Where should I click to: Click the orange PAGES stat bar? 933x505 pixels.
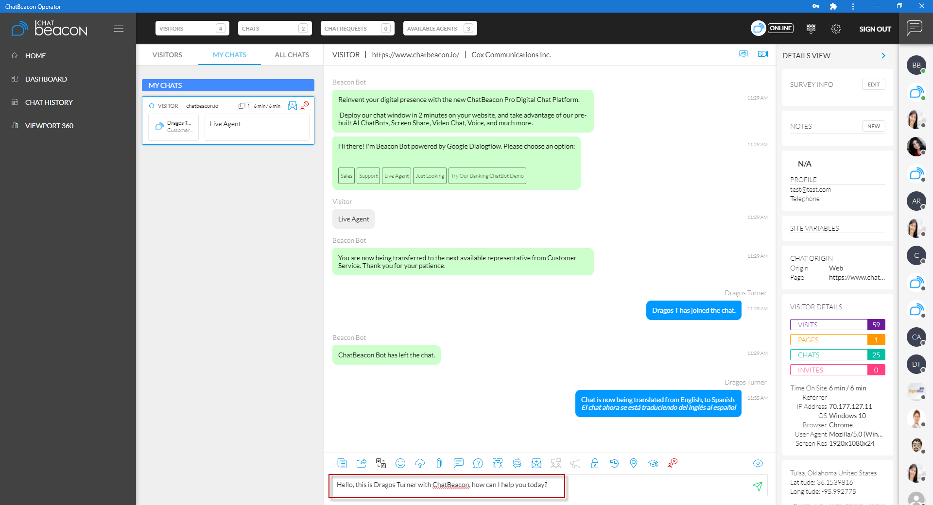(x=838, y=340)
